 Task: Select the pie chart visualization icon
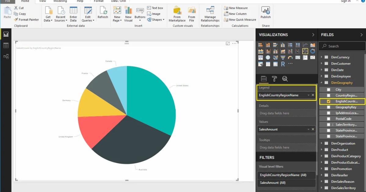305,51
